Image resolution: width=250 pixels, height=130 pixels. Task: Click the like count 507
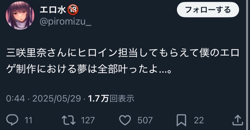(145, 120)
